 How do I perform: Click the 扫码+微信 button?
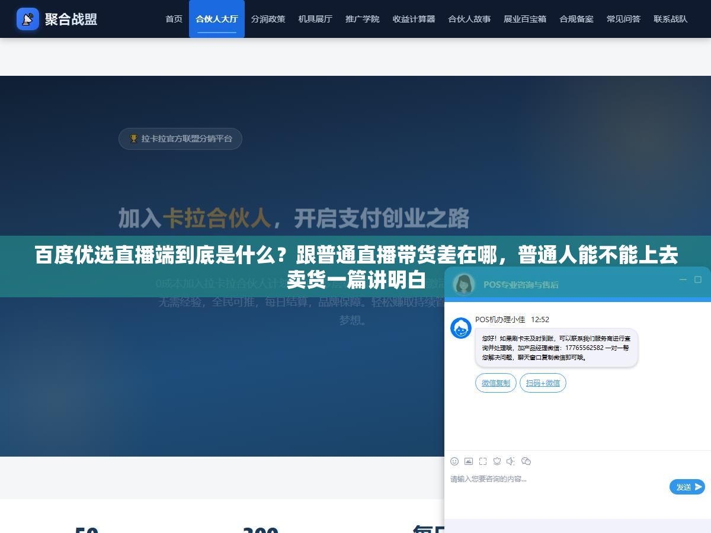tap(543, 383)
